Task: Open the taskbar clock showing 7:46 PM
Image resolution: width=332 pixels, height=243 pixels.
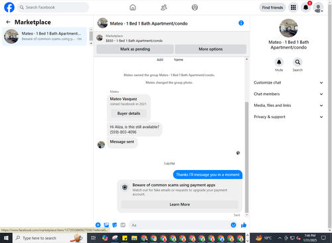Action: coord(310,238)
